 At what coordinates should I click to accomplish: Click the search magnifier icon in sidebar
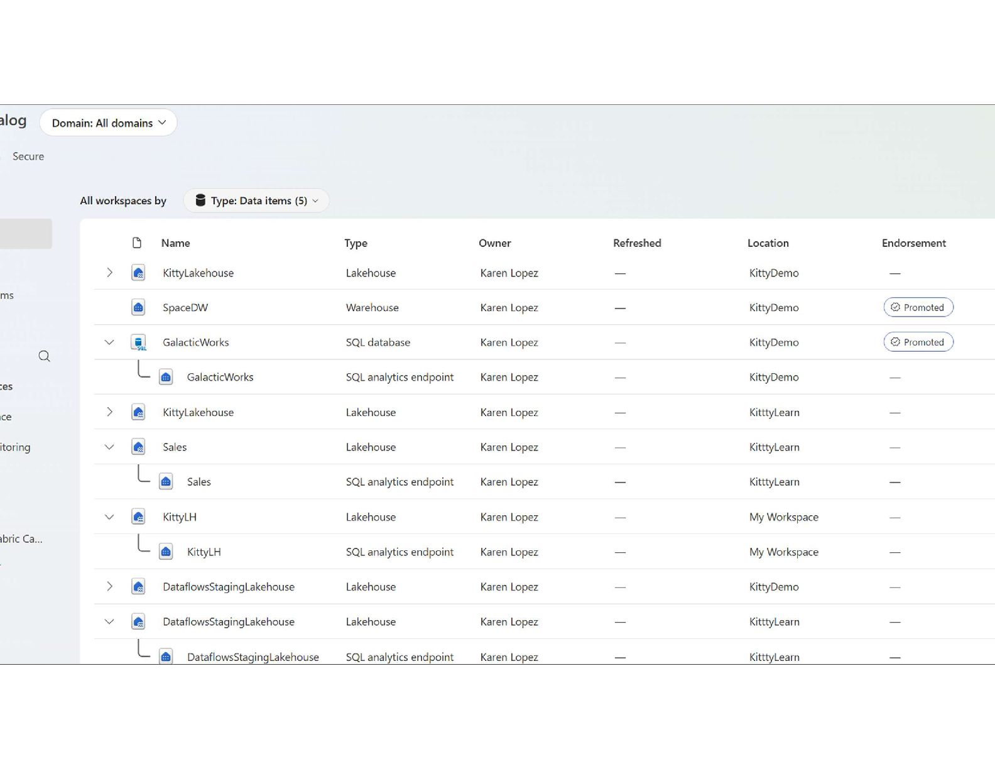tap(44, 356)
